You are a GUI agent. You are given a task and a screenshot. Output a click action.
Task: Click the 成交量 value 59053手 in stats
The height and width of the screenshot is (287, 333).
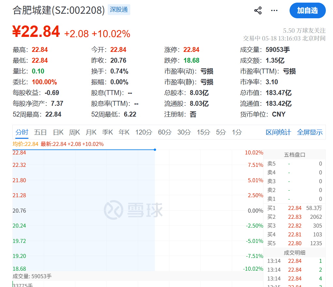click(x=277, y=50)
